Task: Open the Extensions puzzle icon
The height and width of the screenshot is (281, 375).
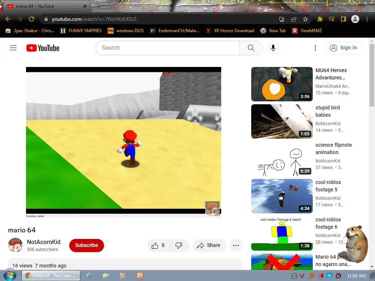Action: pos(320,19)
